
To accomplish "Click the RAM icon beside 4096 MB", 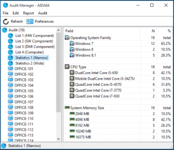I will pos(72,119).
